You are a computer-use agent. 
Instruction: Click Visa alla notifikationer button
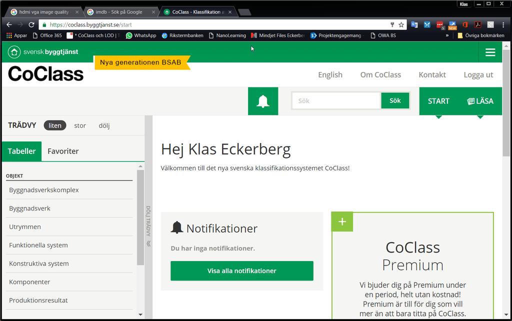242,270
